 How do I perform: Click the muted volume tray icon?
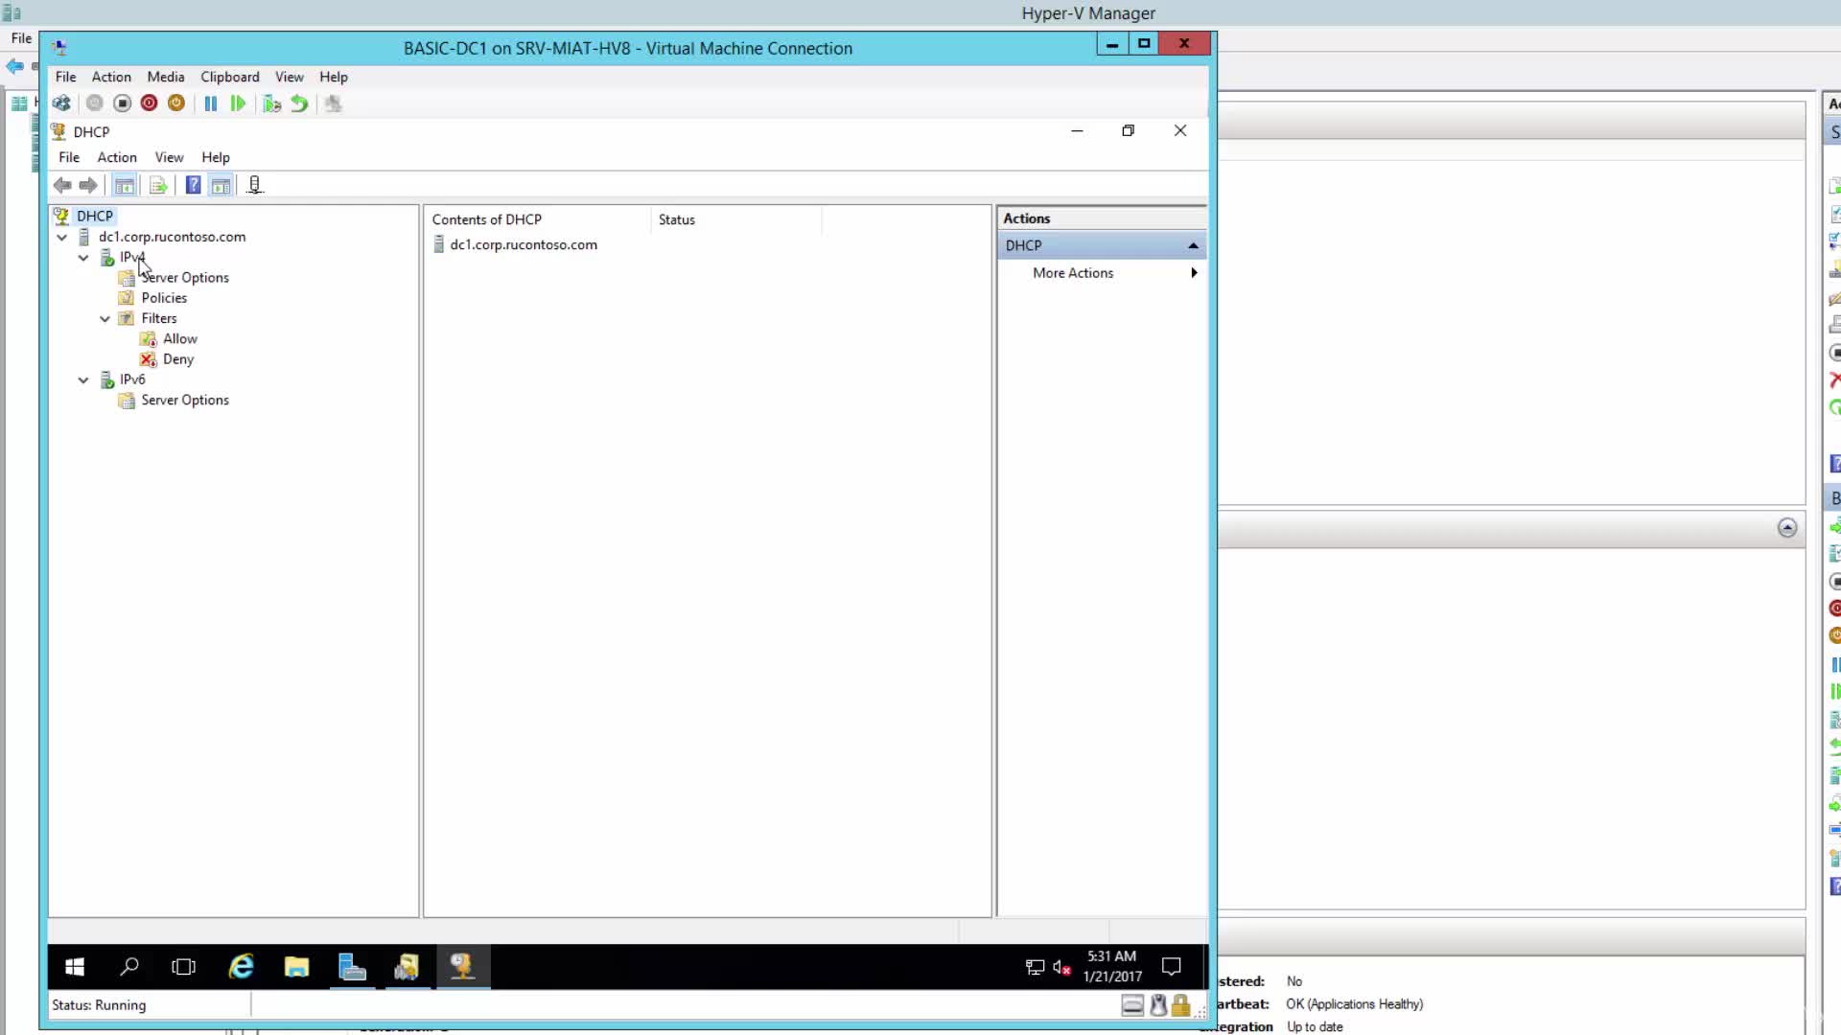click(x=1061, y=967)
